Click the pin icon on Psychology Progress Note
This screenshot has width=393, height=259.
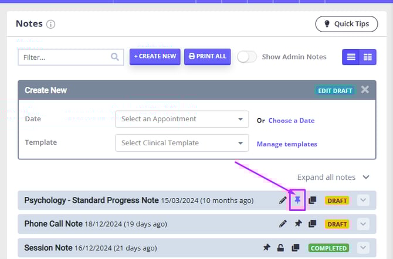click(298, 200)
